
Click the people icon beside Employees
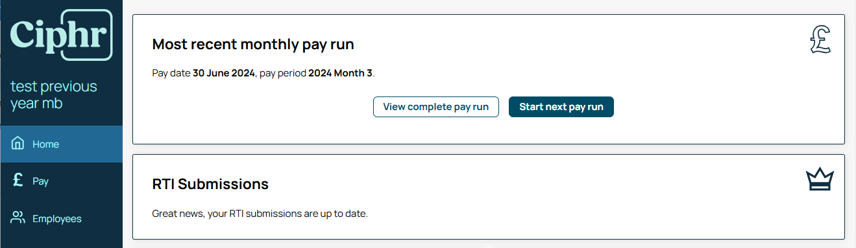click(18, 218)
